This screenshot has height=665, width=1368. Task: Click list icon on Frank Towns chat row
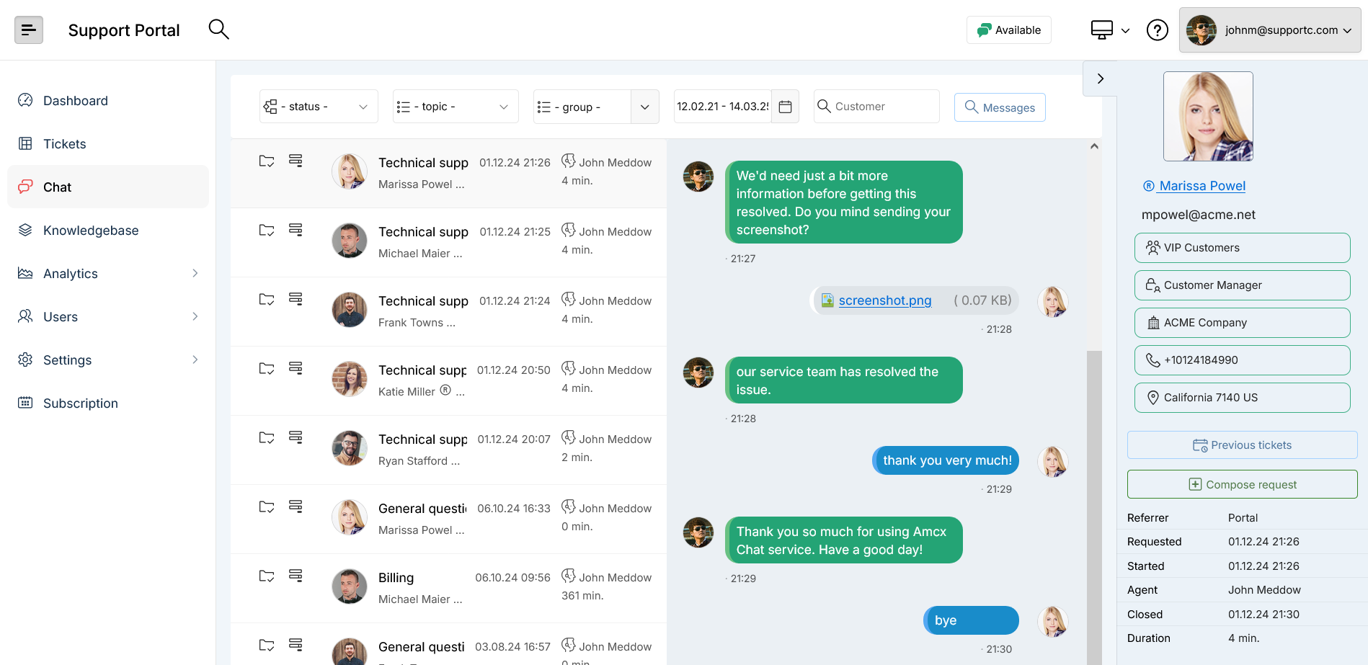(296, 299)
